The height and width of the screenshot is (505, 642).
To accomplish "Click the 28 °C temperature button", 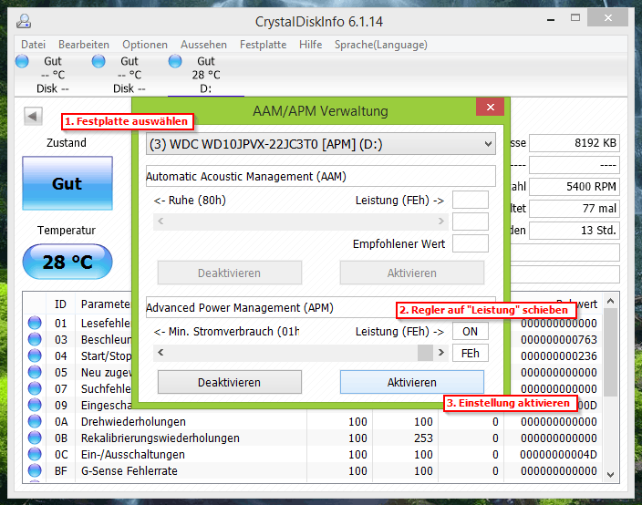I will [67, 262].
